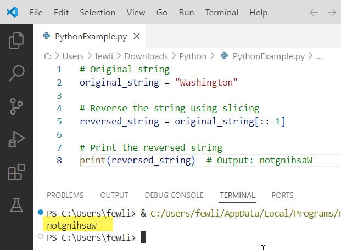Image resolution: width=341 pixels, height=250 pixels.
Task: Select the PythonExample.py editor tab
Action: pos(90,36)
